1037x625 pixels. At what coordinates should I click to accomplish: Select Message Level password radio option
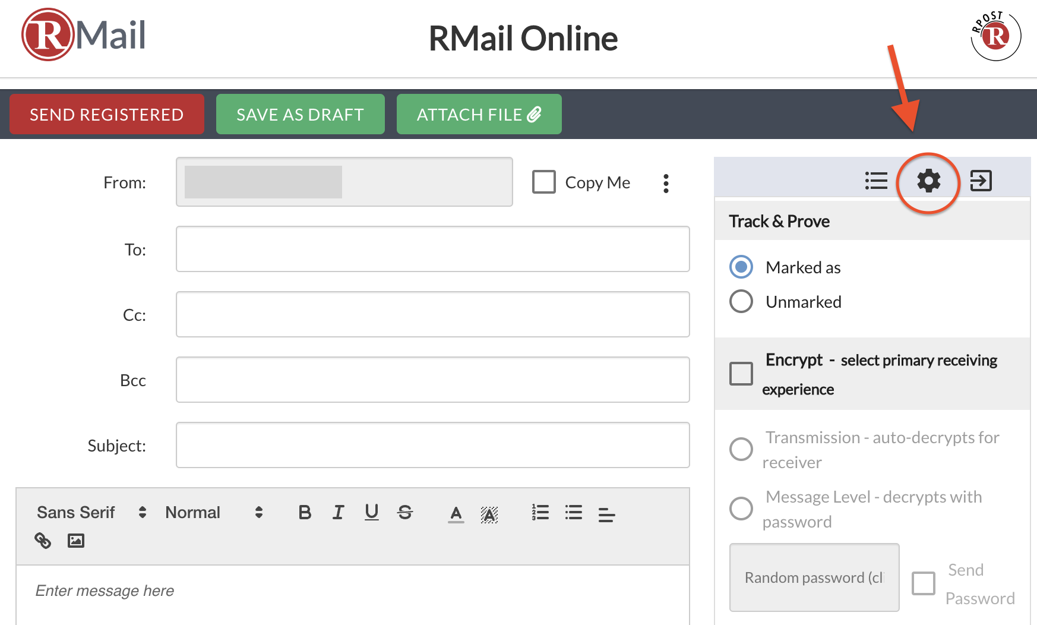741,509
